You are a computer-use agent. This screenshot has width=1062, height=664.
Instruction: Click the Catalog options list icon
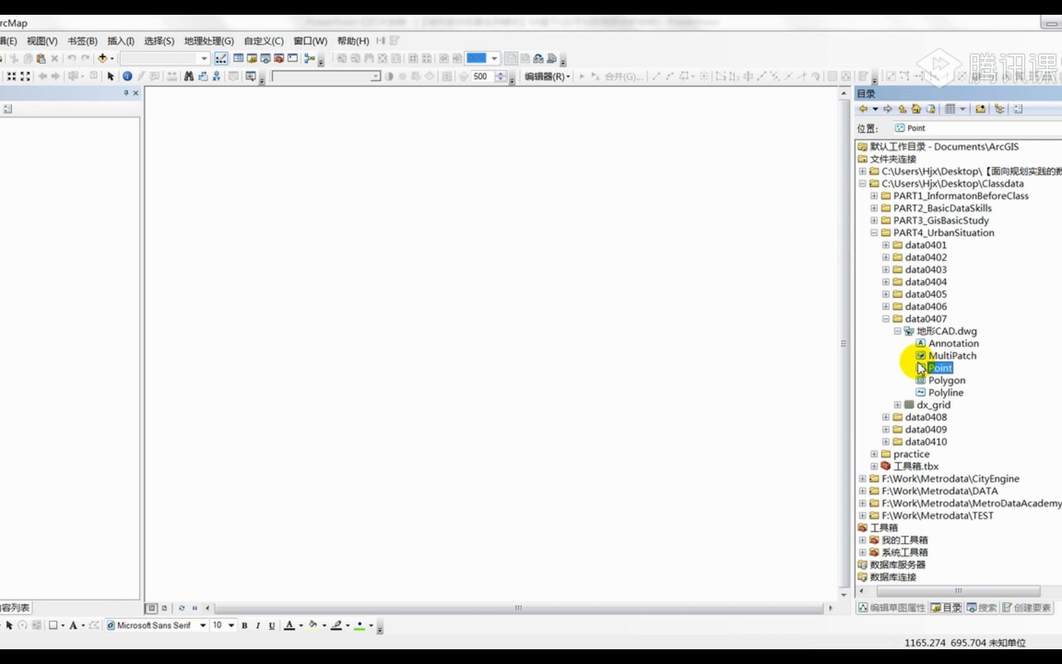pyautogui.click(x=1018, y=109)
